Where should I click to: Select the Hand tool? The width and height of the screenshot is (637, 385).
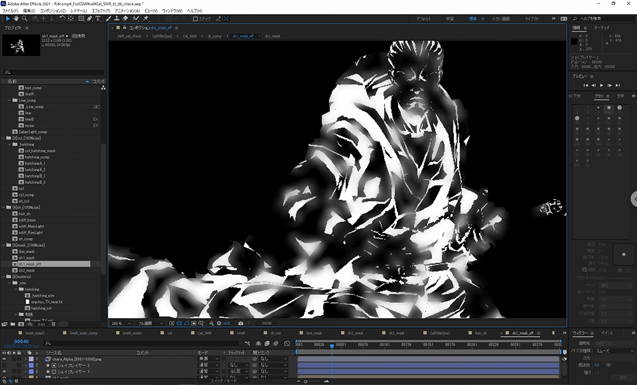coord(17,18)
